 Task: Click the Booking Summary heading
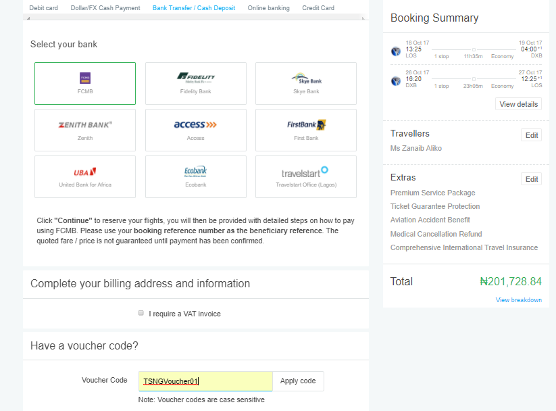coord(434,18)
